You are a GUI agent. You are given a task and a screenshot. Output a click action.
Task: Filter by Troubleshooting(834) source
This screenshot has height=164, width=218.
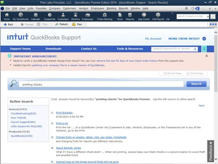tap(23, 114)
